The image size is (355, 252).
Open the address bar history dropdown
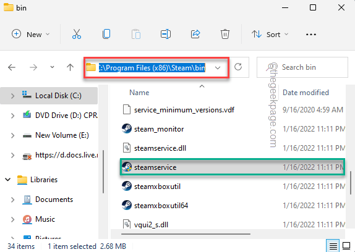(x=218, y=68)
